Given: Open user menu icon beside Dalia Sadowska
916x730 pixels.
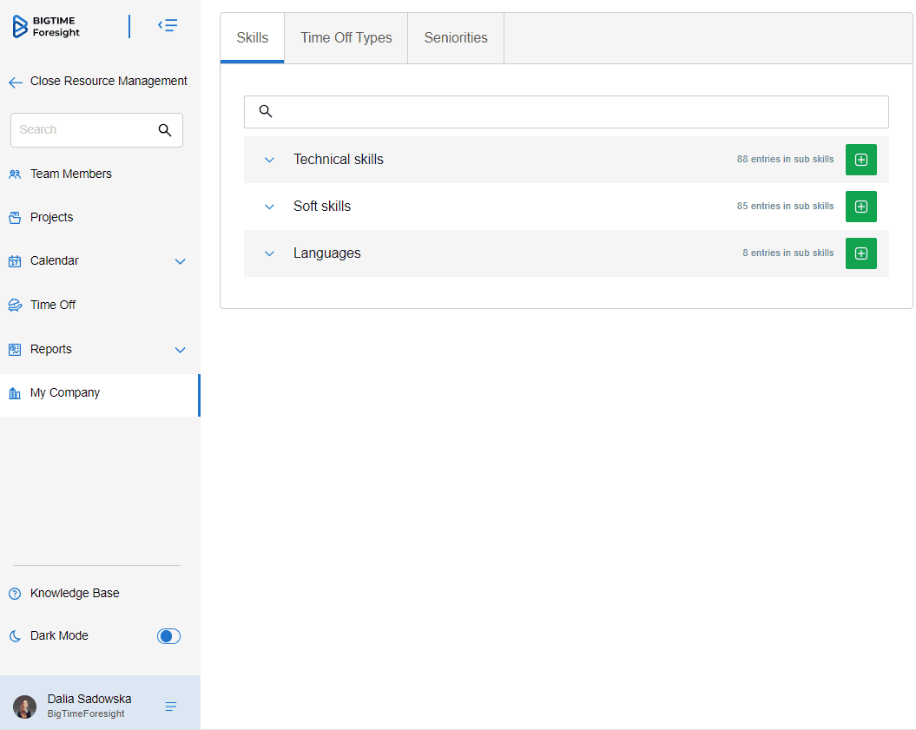Looking at the screenshot, I should coord(171,707).
